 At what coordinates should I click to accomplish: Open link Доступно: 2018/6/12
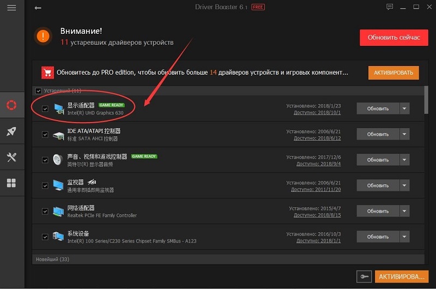coord(317,138)
